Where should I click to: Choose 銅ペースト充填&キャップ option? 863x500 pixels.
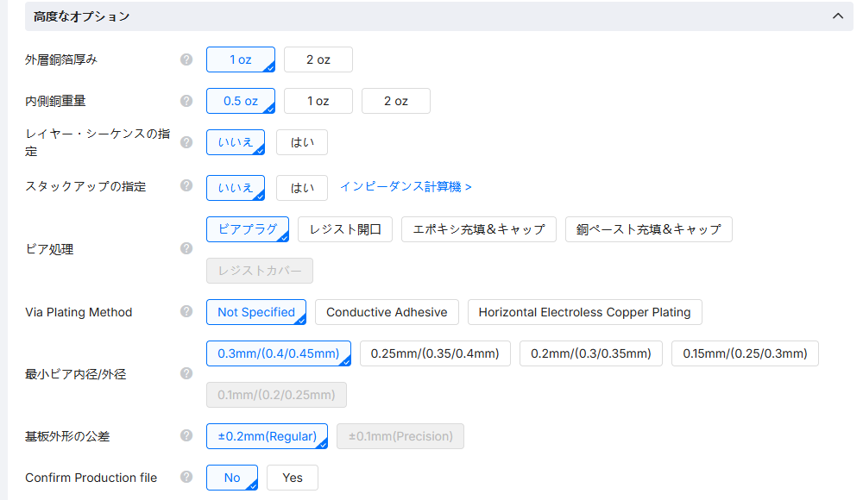pos(648,229)
